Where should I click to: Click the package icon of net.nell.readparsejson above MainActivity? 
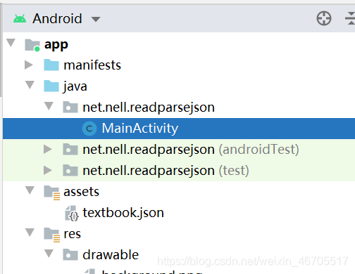pos(70,107)
